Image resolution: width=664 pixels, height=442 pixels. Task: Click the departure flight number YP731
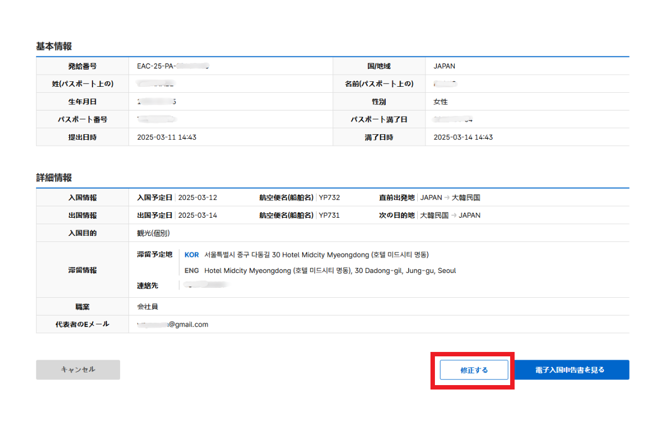[329, 215]
